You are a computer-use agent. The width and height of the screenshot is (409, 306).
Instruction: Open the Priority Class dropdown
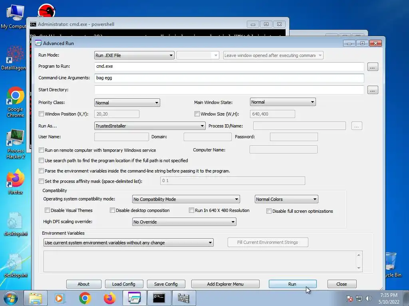[x=127, y=102]
